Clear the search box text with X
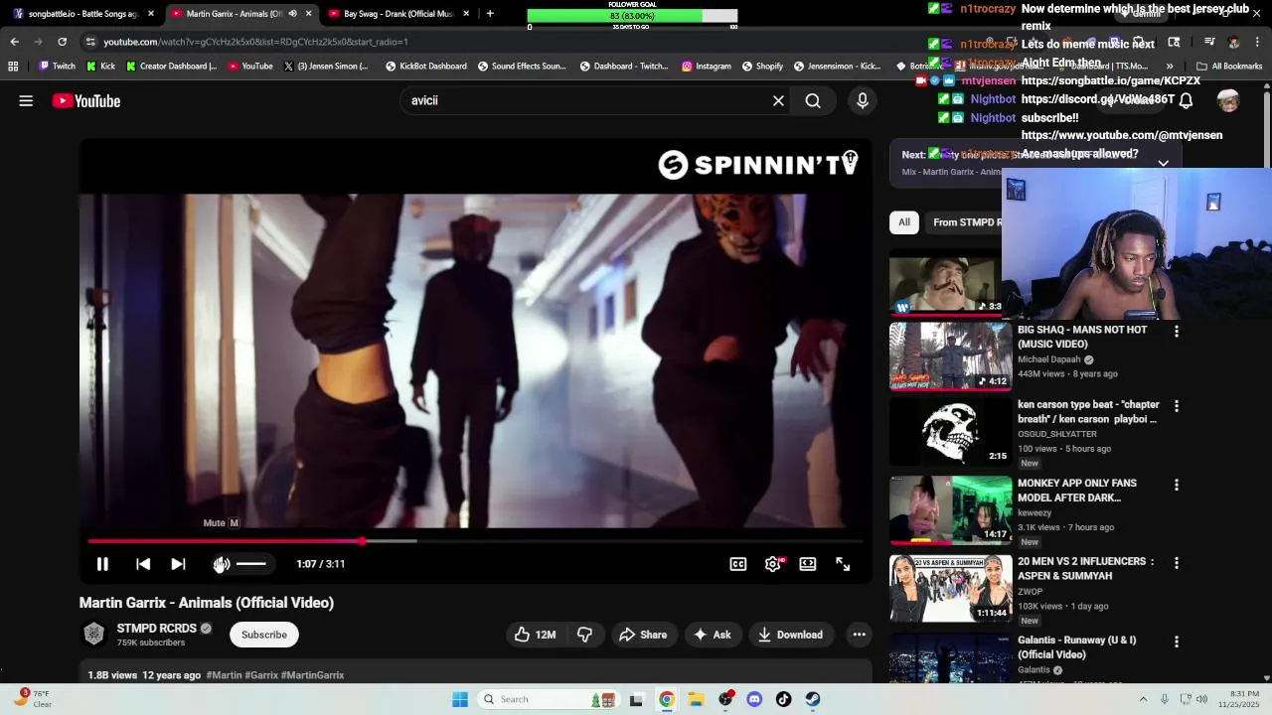1272x715 pixels. pyautogui.click(x=778, y=100)
